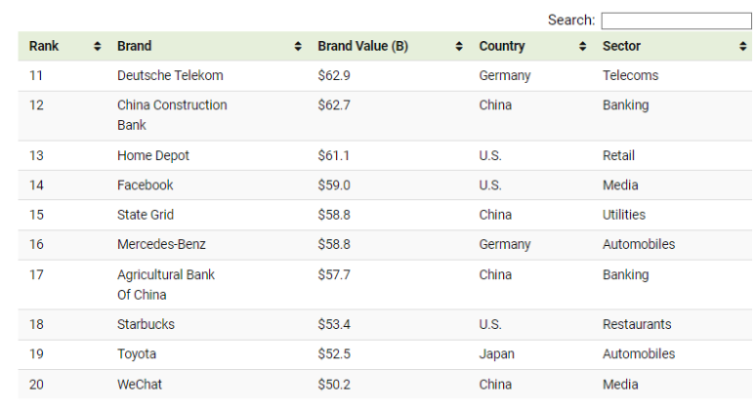Click the Brand column sort arrows icon
This screenshot has width=755, height=410.
tap(298, 46)
